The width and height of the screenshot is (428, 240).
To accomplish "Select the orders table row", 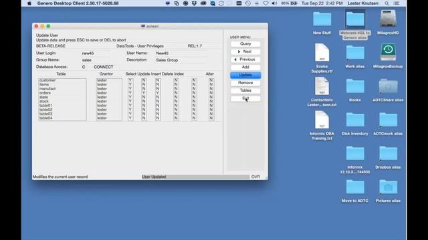I will click(x=62, y=93).
